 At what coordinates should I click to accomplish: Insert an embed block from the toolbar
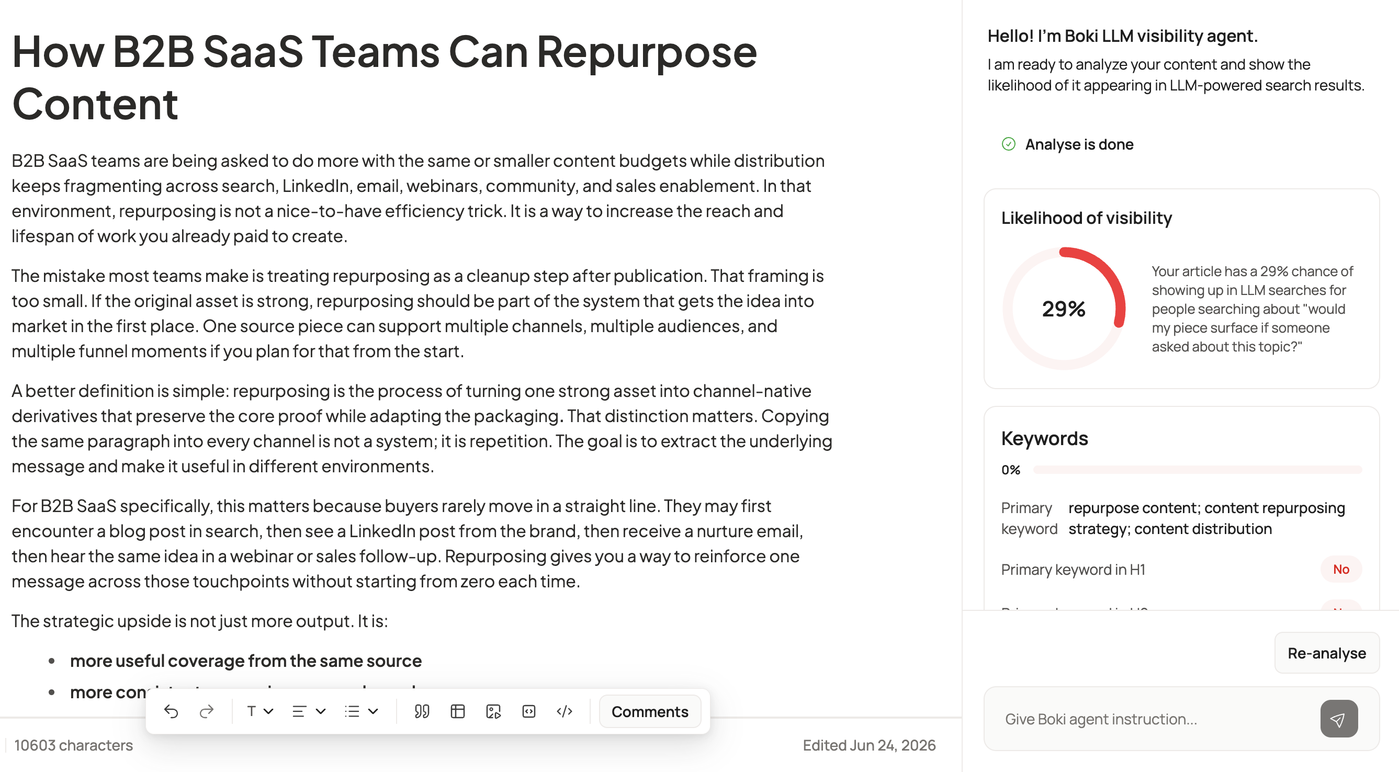529,711
